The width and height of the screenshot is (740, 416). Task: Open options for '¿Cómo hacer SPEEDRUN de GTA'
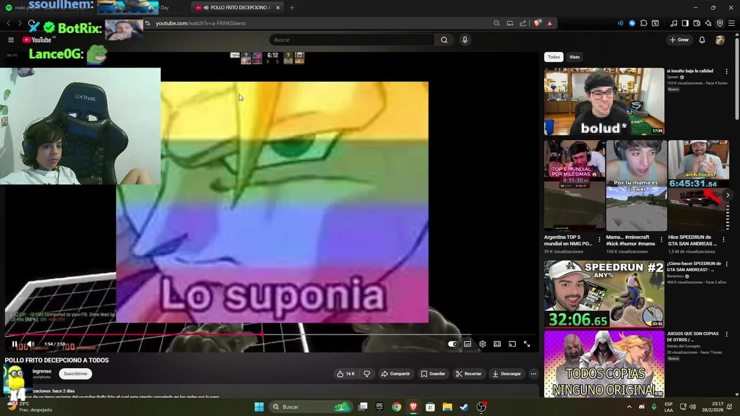[727, 264]
